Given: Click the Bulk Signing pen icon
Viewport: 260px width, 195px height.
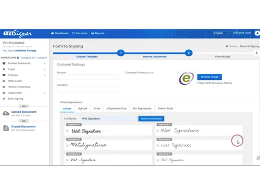Looking at the screenshot, I should [4, 99].
